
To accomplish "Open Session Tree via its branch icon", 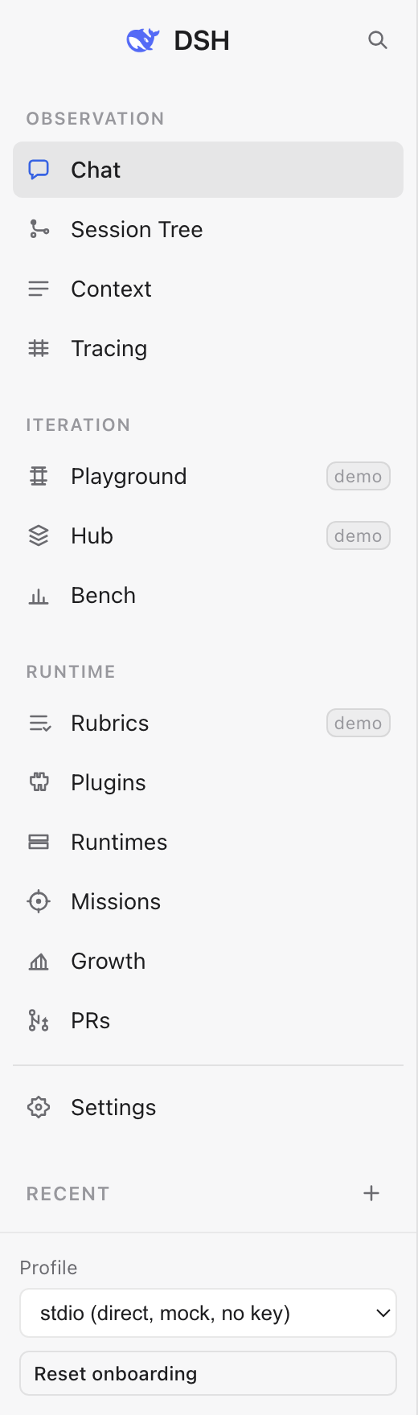I will coord(39,229).
